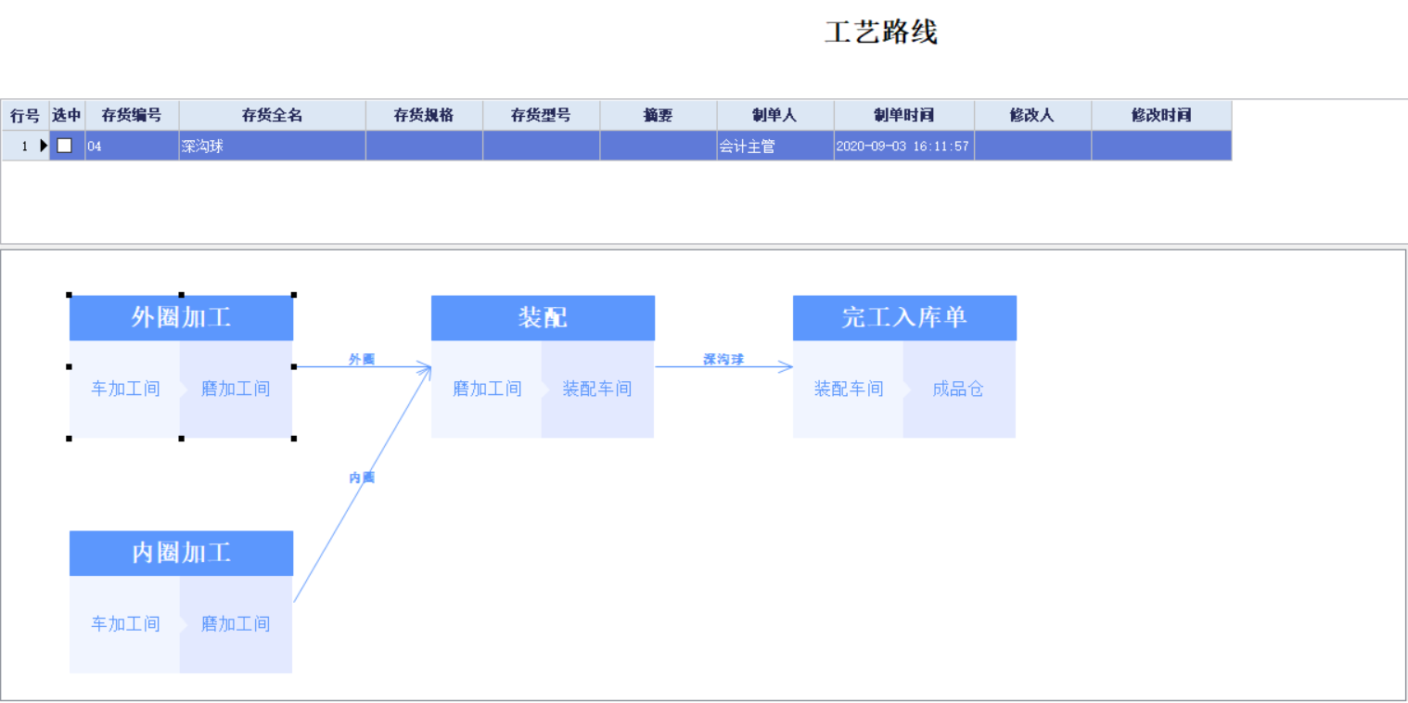Select the 外圈加工 process node header
Image resolution: width=1408 pixels, height=703 pixels.
coord(181,318)
